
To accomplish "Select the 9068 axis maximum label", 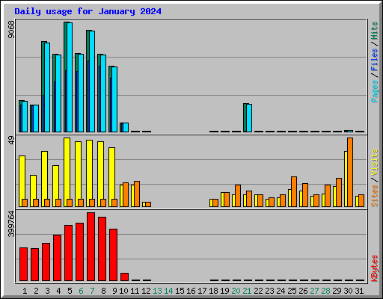I will tap(11, 30).
